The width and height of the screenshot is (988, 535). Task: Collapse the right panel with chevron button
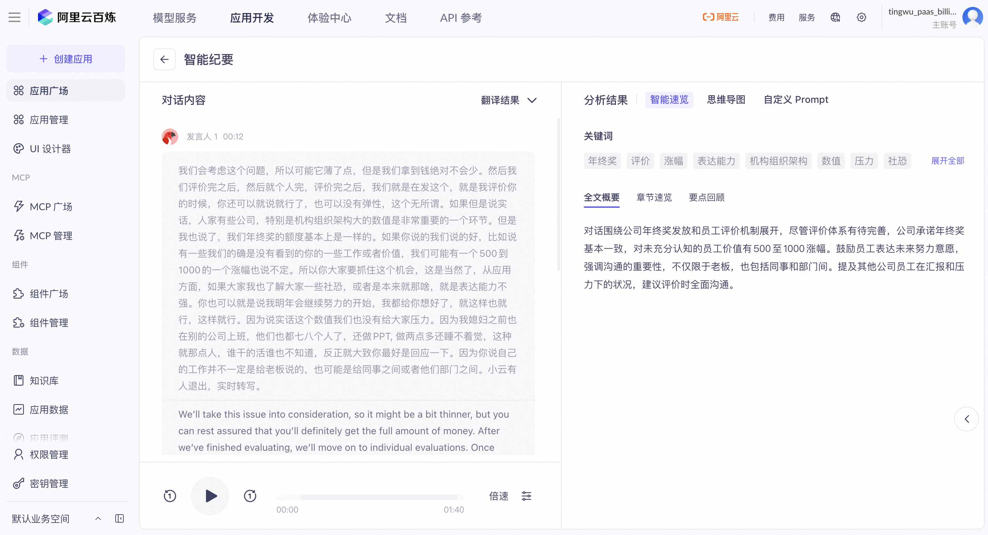click(x=966, y=419)
